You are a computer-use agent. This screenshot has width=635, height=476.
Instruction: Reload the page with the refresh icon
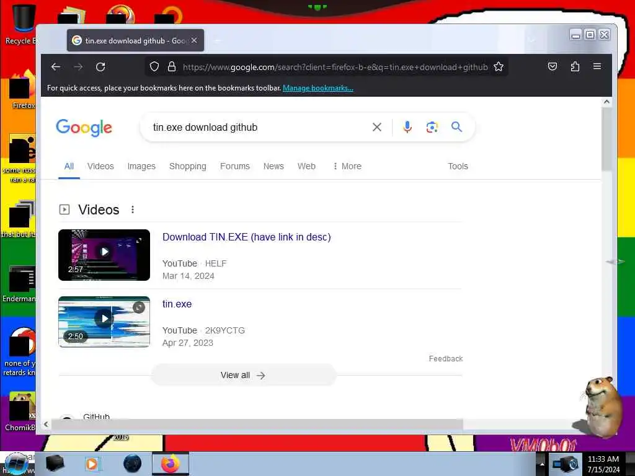(100, 67)
